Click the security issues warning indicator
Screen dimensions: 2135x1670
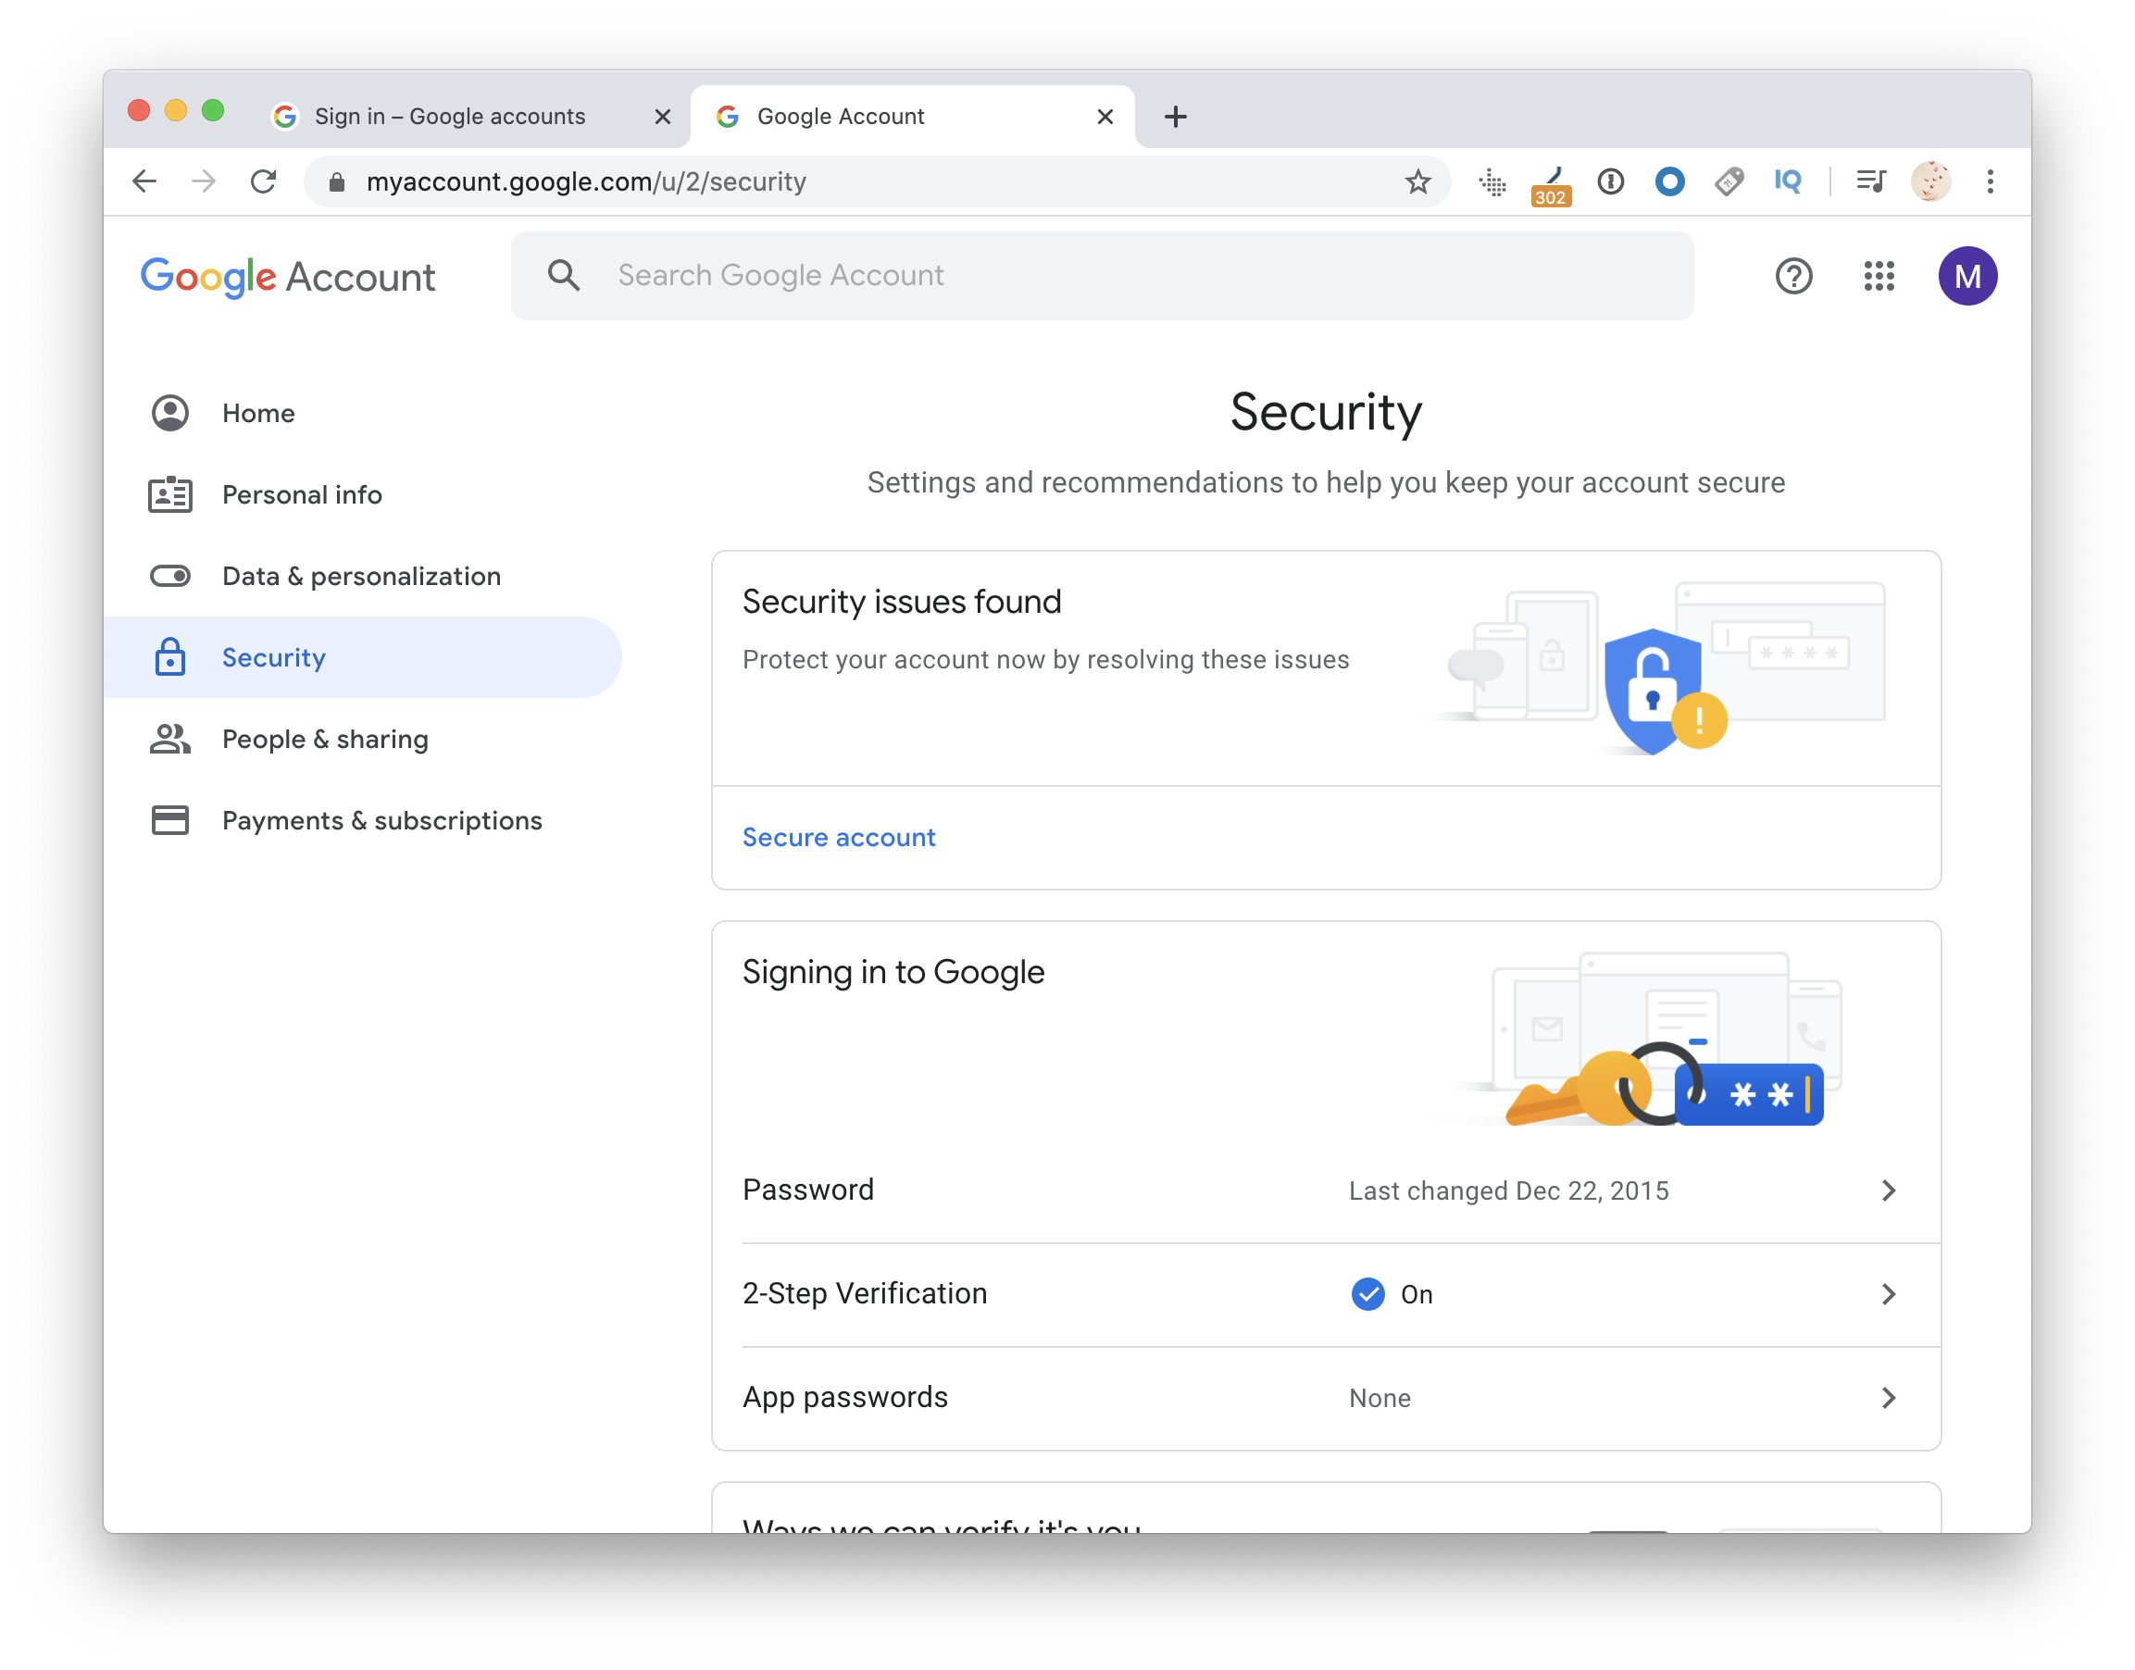coord(1696,717)
